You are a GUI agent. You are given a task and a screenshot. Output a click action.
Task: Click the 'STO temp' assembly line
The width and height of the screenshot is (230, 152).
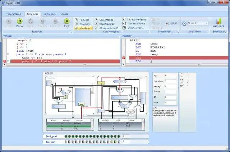pos(147,54)
